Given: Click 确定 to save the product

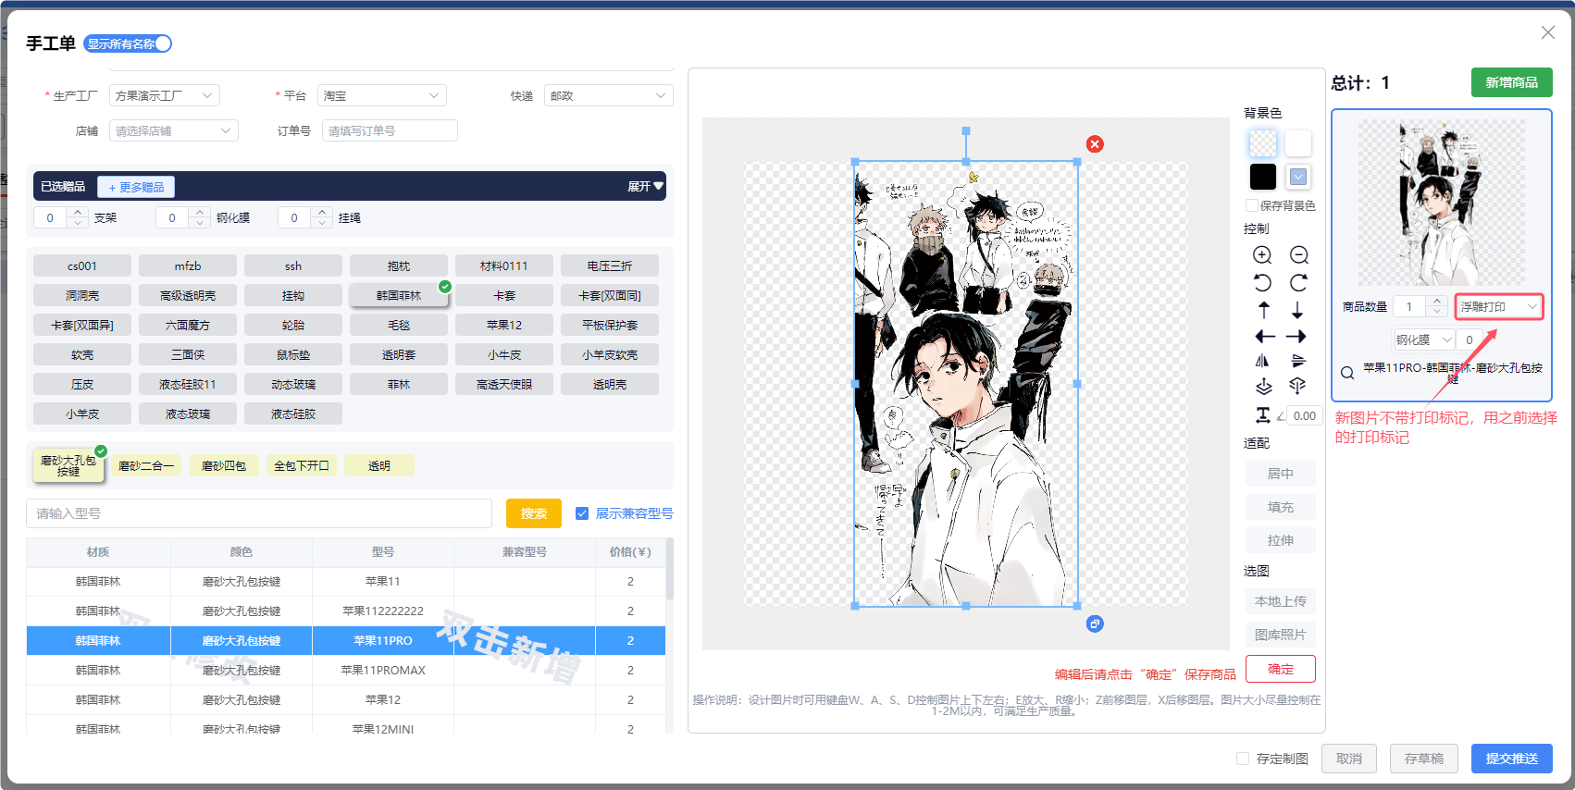Looking at the screenshot, I should click(x=1281, y=669).
